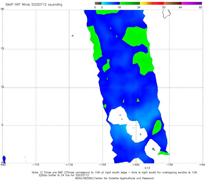This screenshot has height=180, width=205.
Task: Pick the green segment of the wind color bar
Action: [x=130, y=3]
